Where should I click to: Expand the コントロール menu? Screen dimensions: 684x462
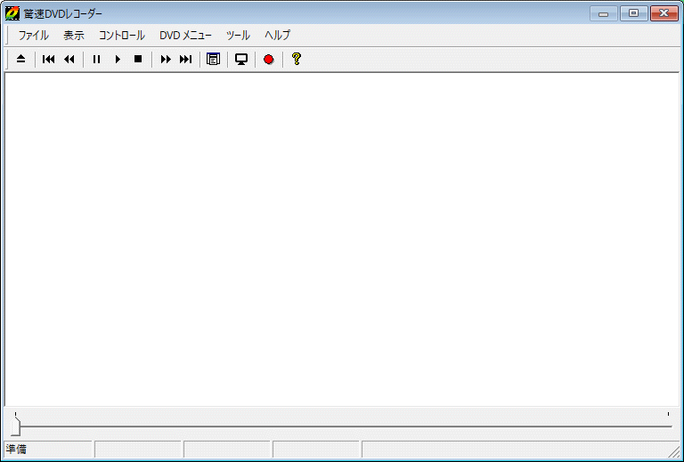[122, 36]
